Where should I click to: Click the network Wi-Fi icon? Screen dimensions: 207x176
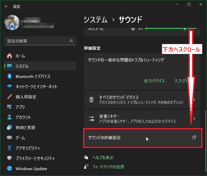tap(10, 87)
